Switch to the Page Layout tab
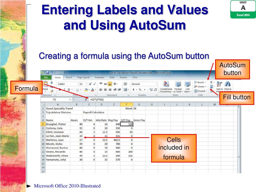Screen dimensions: 256x192 click(x=83, y=77)
